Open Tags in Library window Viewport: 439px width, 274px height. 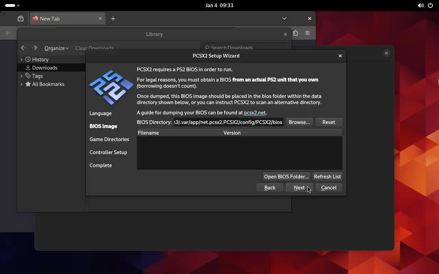[x=37, y=76]
